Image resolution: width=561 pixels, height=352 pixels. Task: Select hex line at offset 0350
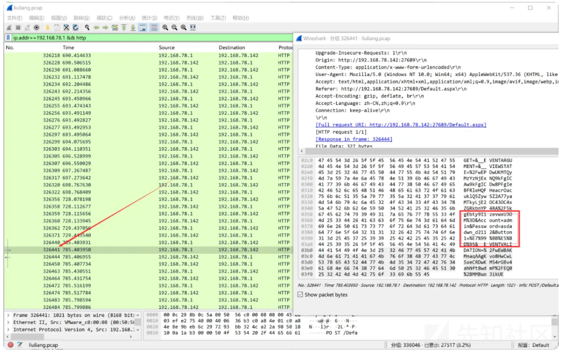coord(406,214)
